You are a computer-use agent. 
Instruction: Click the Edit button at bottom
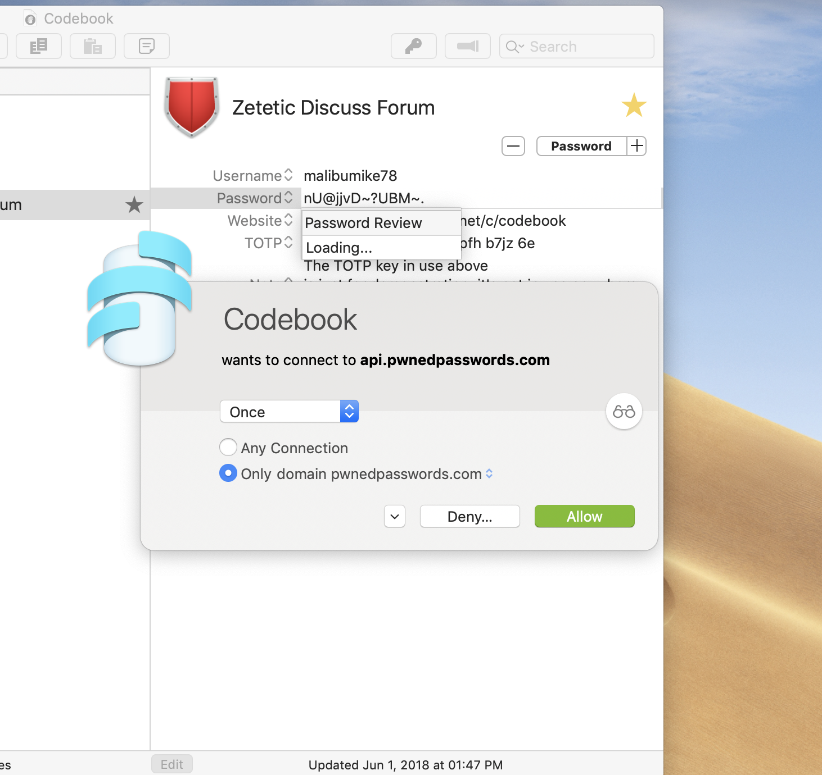point(172,764)
